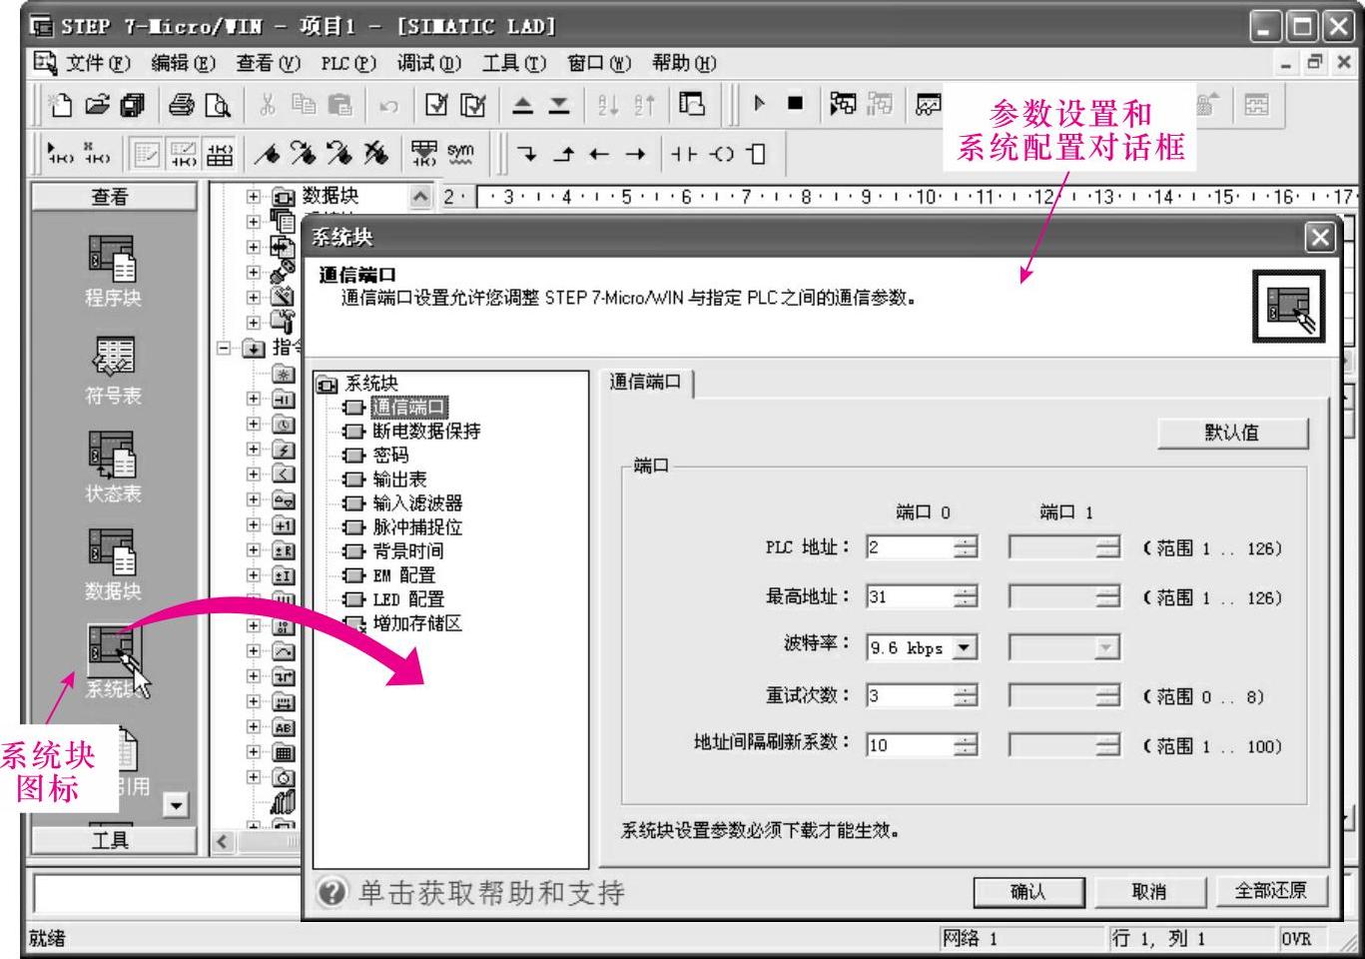Open 程序块 from the view sidebar
Viewport: 1365px width, 959px height.
[x=112, y=271]
